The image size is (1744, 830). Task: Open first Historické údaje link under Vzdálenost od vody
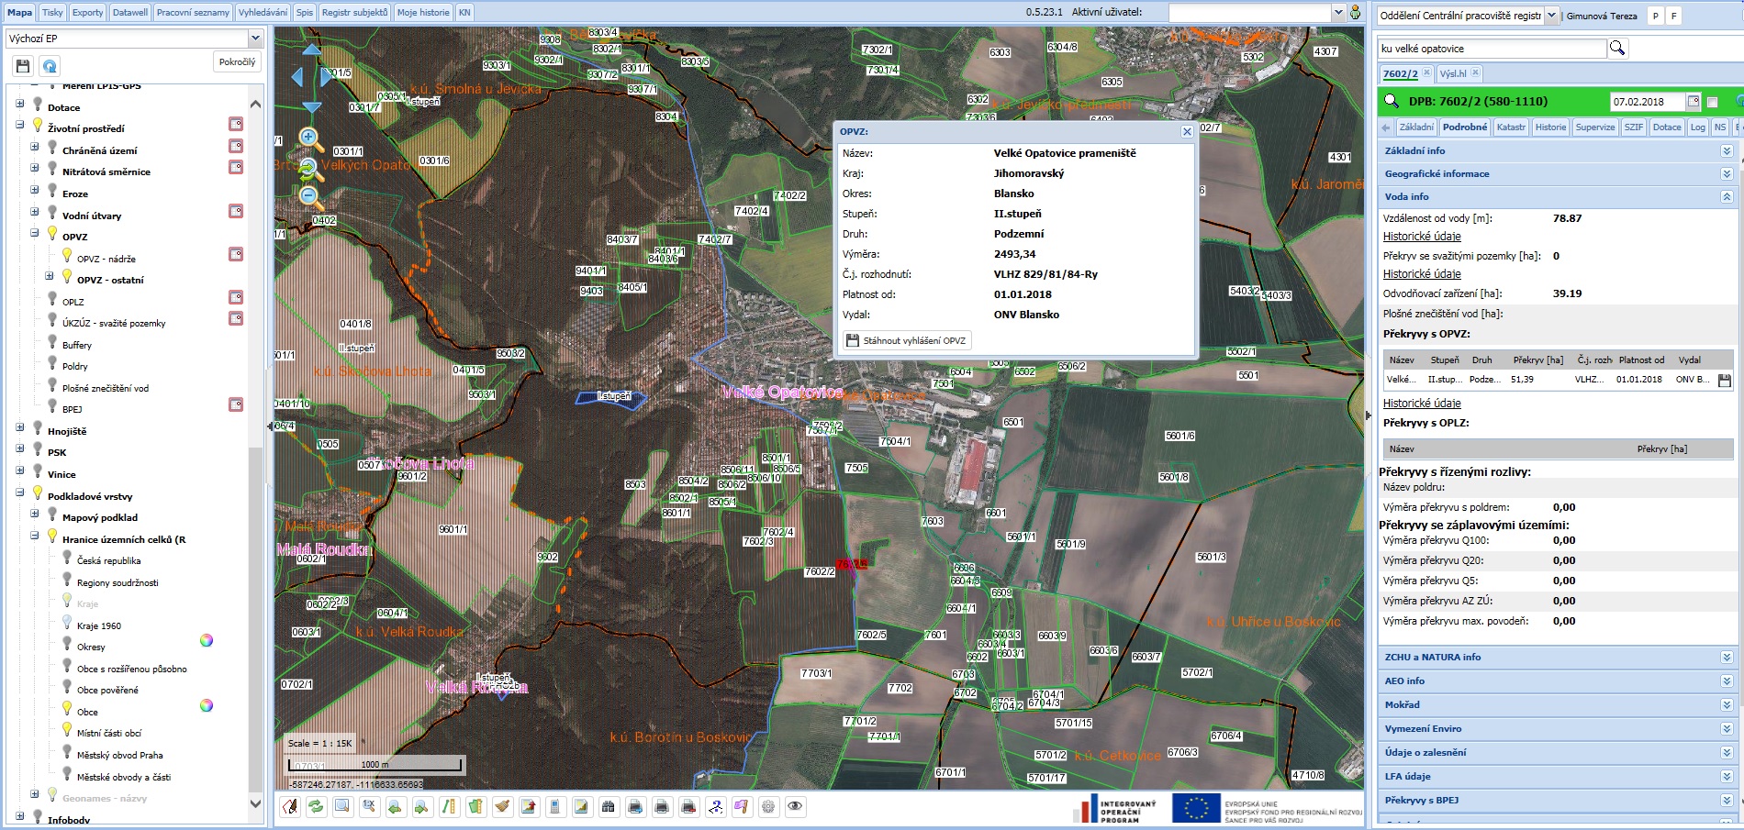1422,236
